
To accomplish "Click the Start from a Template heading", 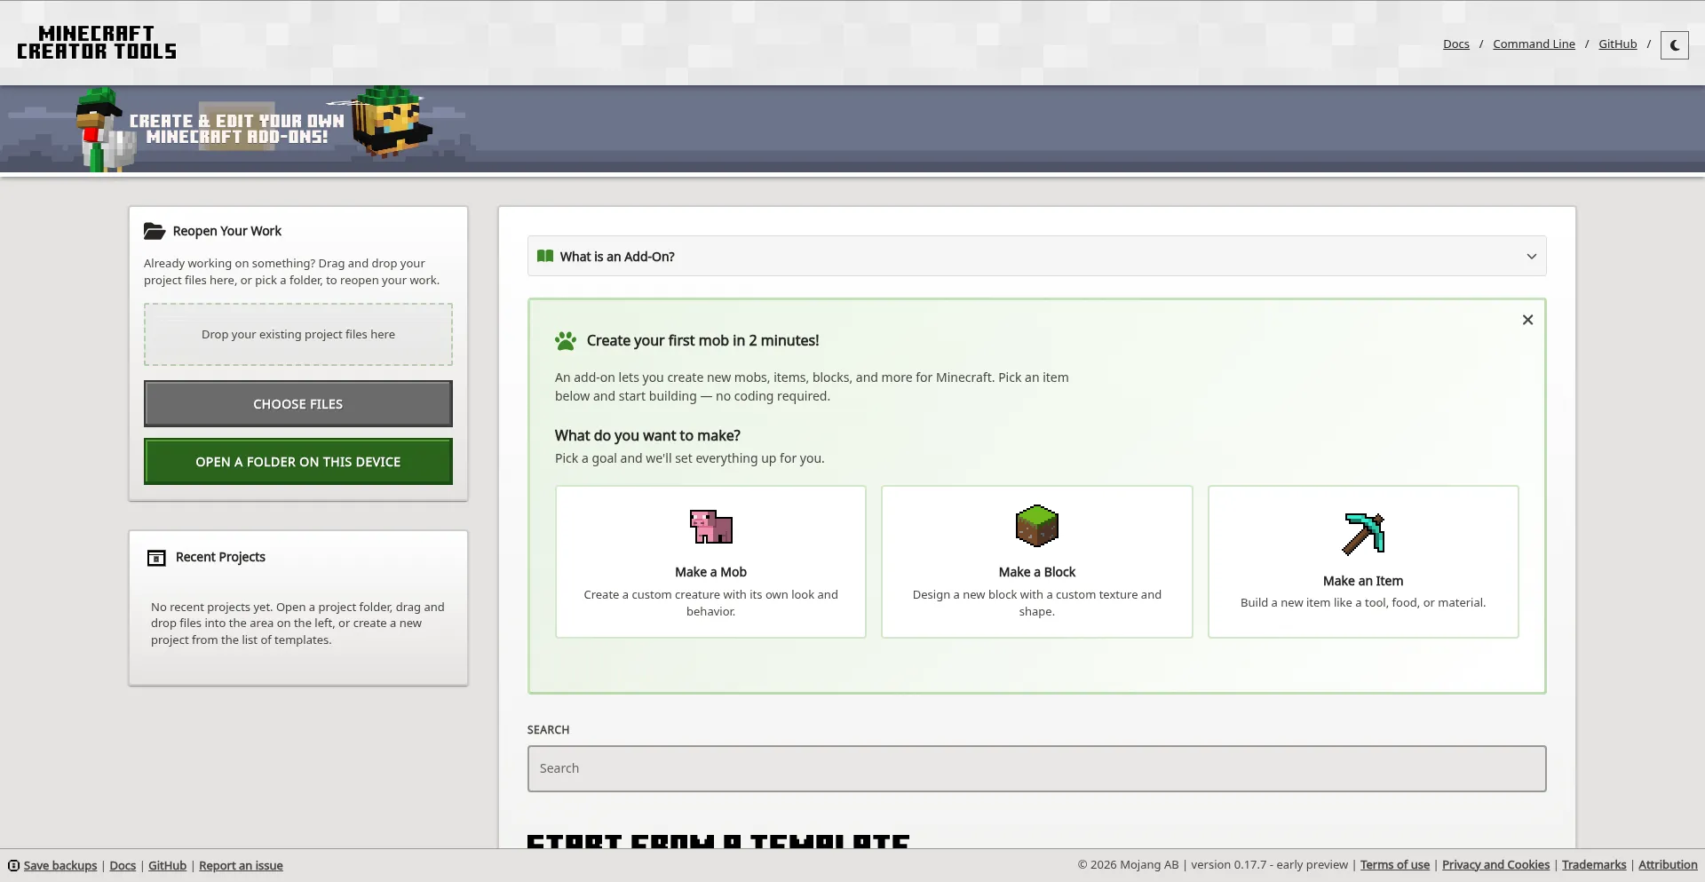I will (x=718, y=841).
